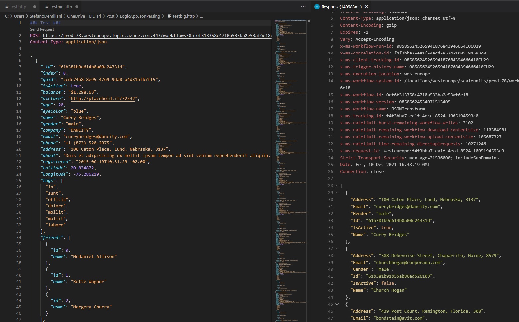This screenshot has width=519, height=322.
Task: Click the Send Request link
Action: tap(42, 29)
